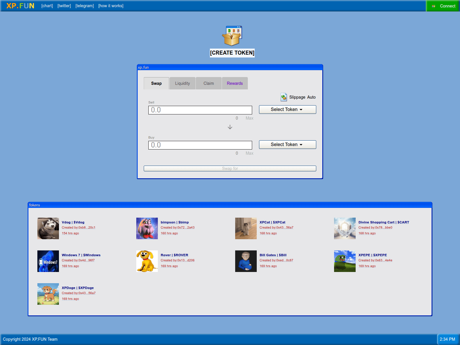Open Divine Shopping Cart | $CART title
Viewport: 460px width, 345px height.
(x=384, y=222)
